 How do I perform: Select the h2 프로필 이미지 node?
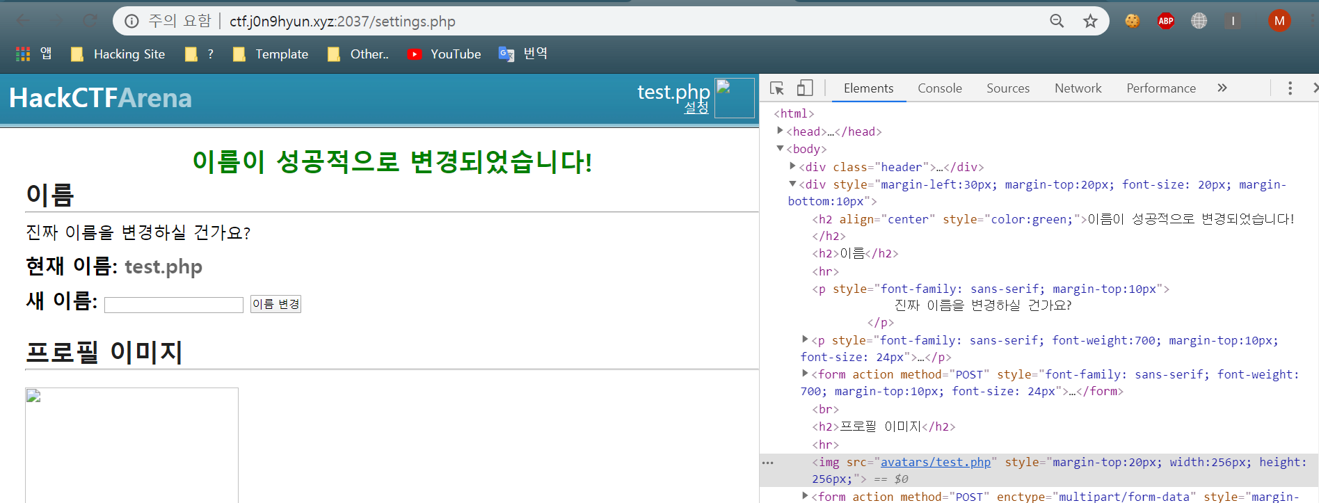[x=884, y=426]
